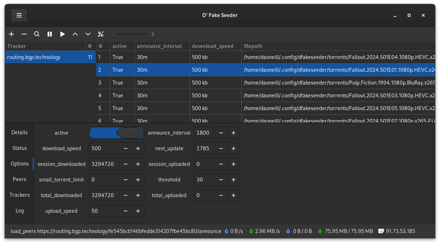Click the blue upload speed droplet icon

tap(226, 231)
